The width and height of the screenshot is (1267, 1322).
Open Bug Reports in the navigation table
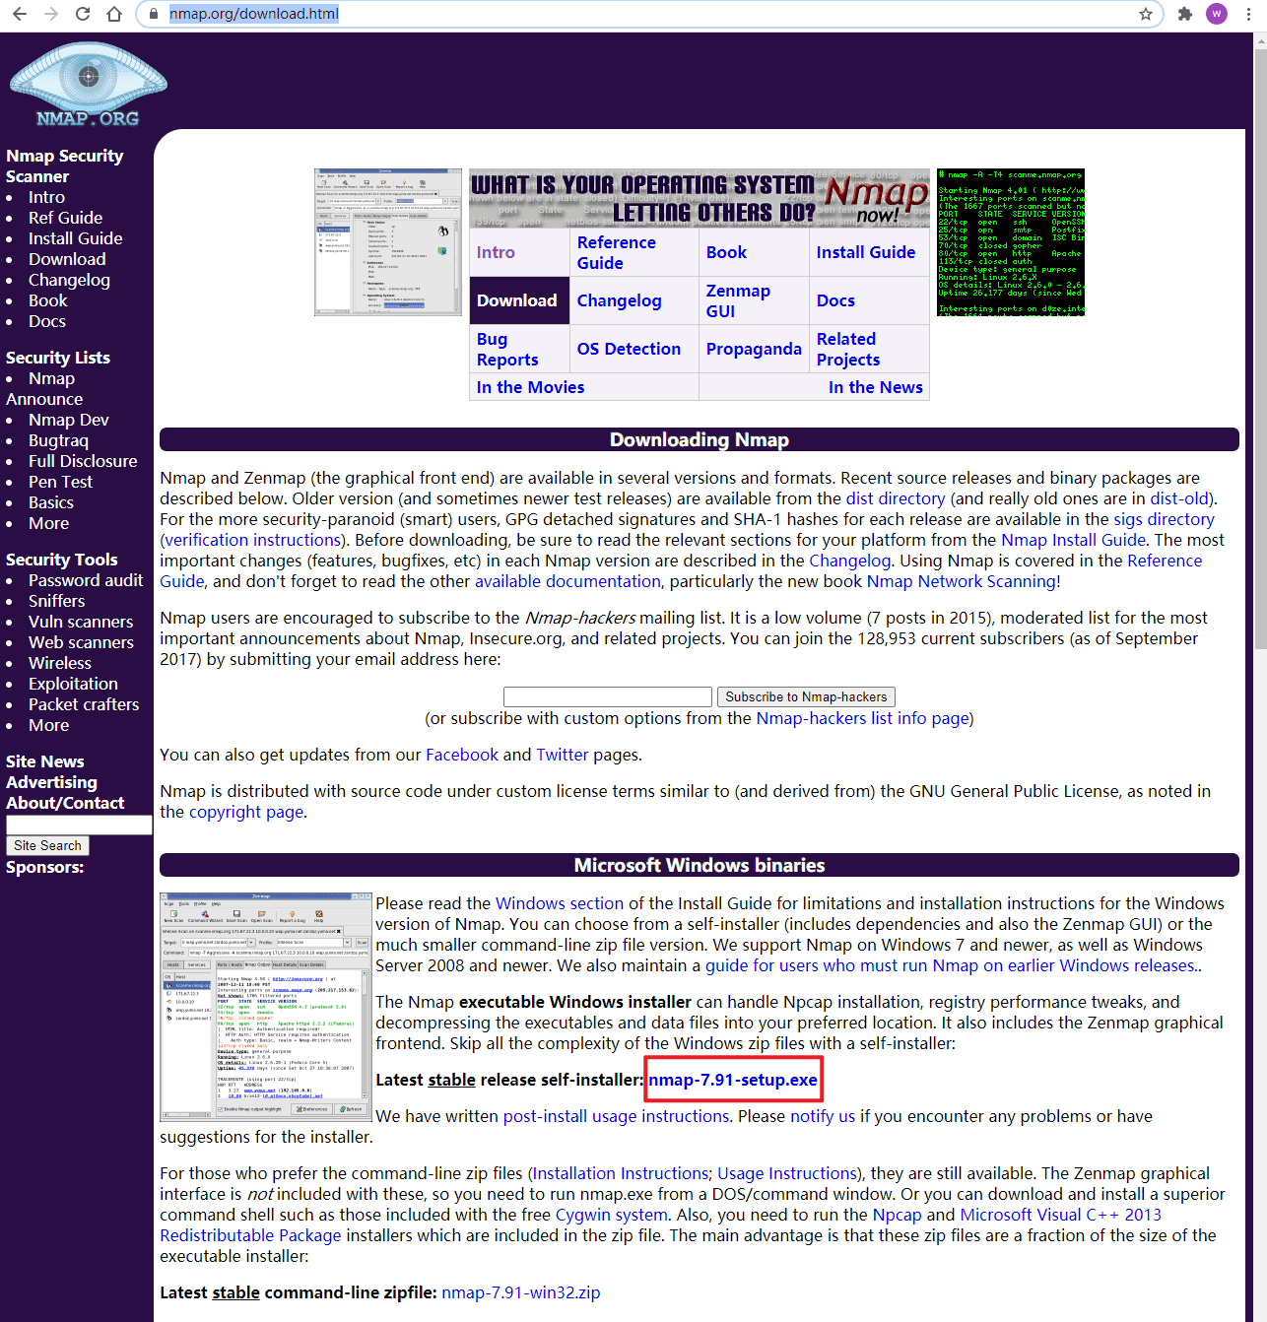(507, 349)
